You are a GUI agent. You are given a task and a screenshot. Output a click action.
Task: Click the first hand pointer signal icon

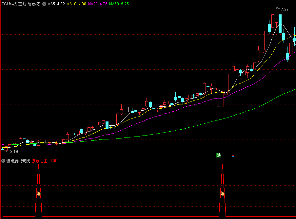[39, 193]
